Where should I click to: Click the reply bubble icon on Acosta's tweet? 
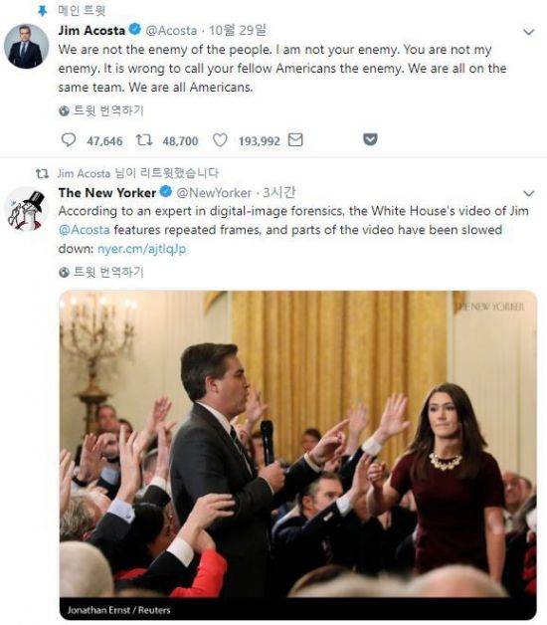pyautogui.click(x=69, y=140)
